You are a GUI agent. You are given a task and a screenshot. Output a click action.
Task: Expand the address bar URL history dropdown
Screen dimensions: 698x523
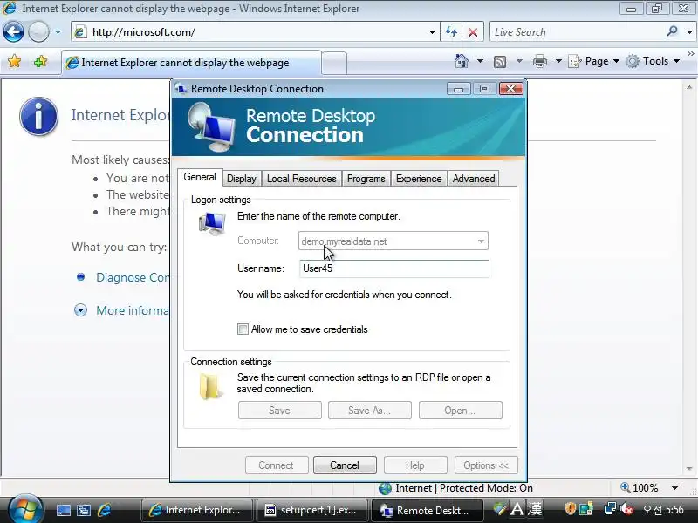click(432, 32)
